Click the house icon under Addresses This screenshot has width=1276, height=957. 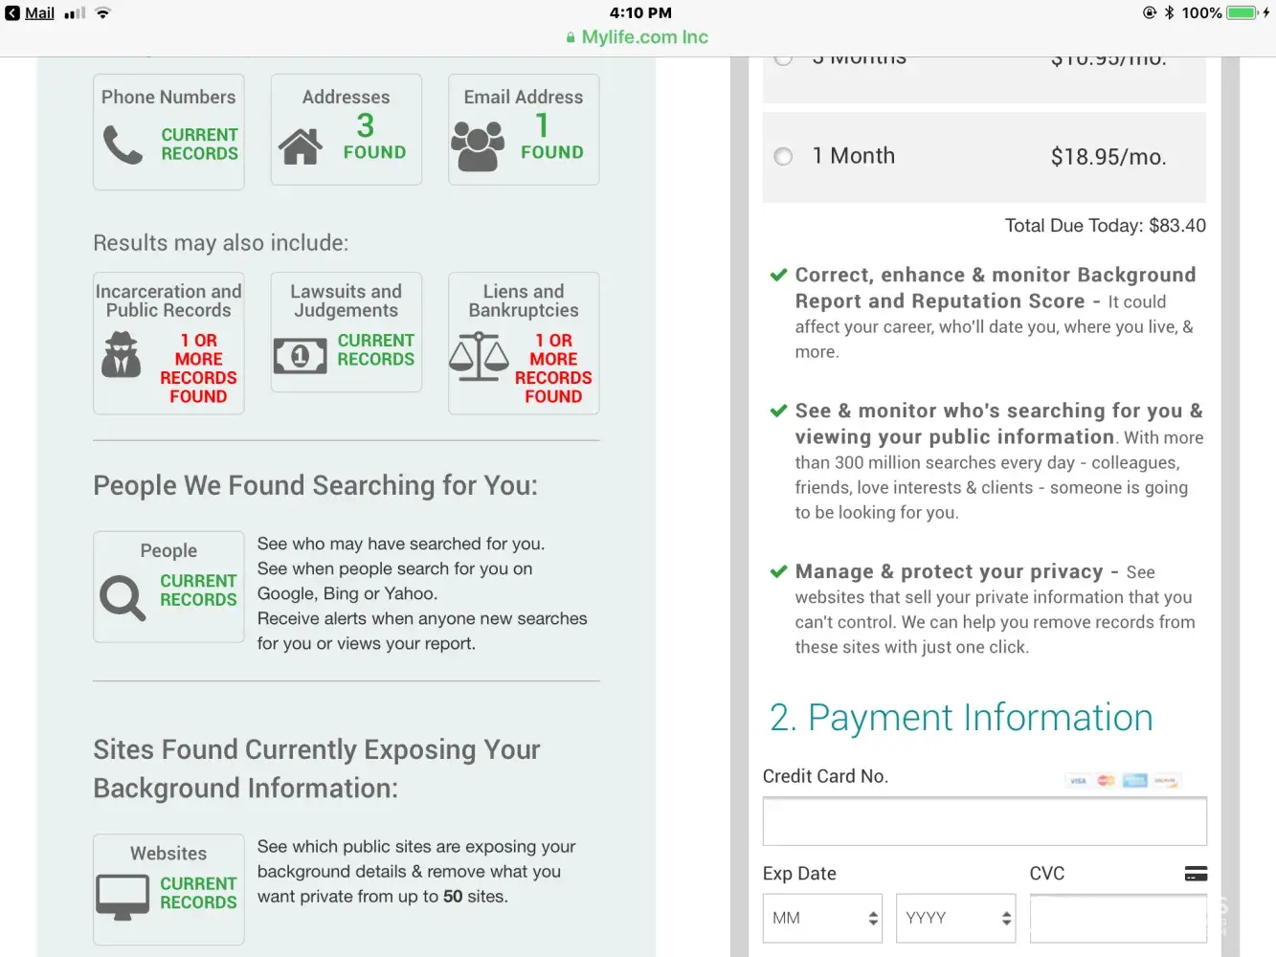pyautogui.click(x=301, y=146)
